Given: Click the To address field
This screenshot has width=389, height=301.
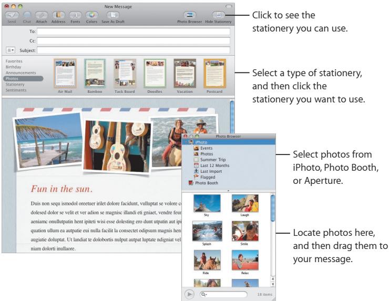Looking at the screenshot, I should tap(134, 32).
